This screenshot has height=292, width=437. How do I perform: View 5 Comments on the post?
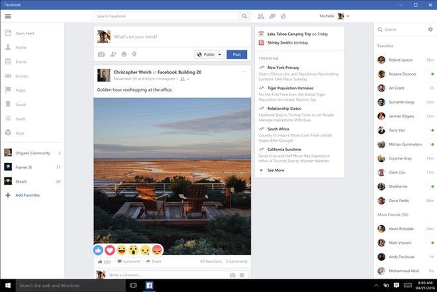(x=236, y=262)
